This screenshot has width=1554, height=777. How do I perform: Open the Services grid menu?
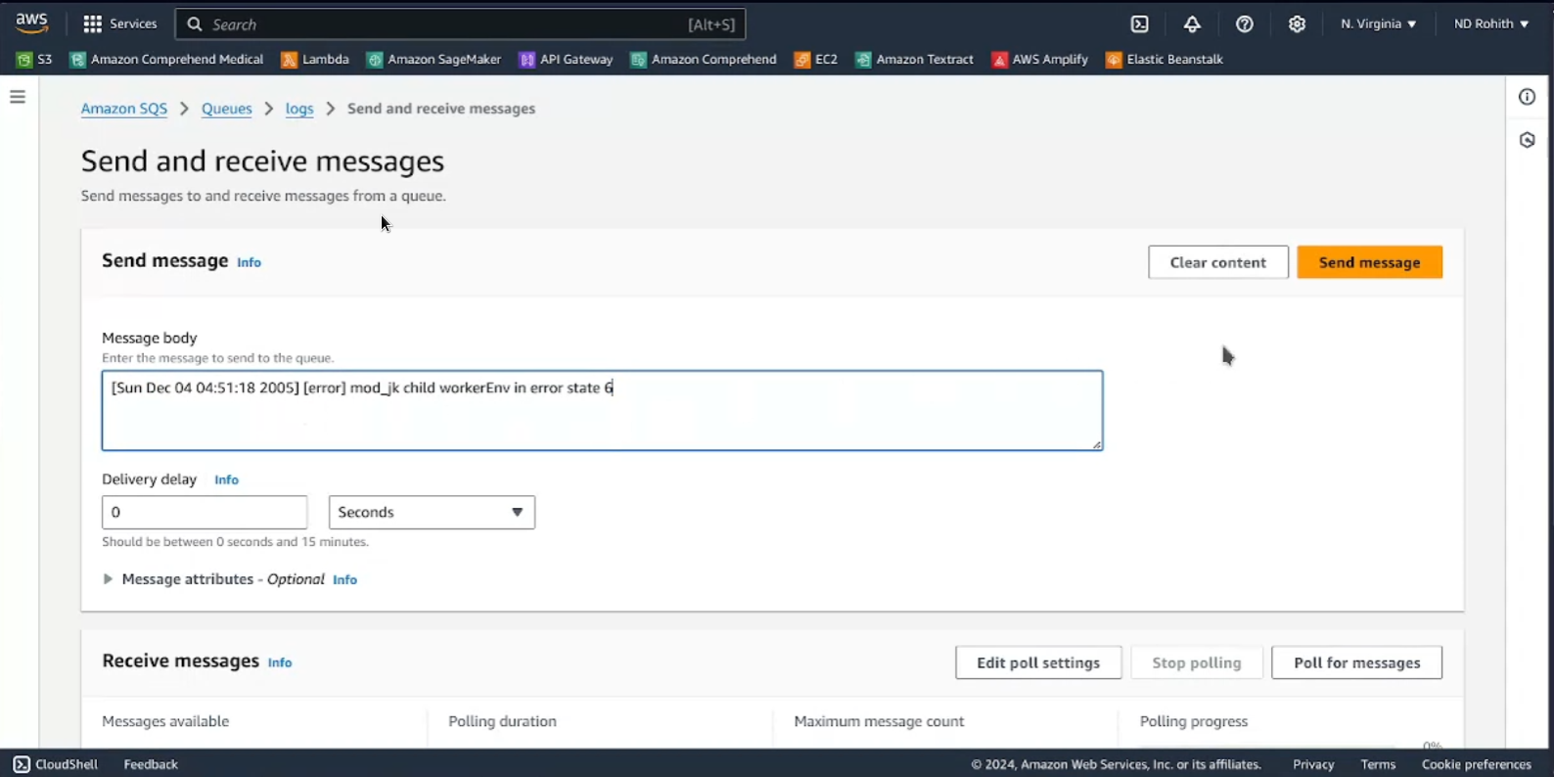click(x=120, y=23)
